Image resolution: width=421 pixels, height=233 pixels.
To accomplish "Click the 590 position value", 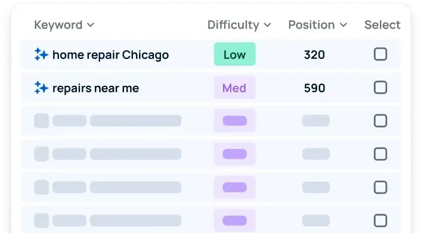I will 314,88.
